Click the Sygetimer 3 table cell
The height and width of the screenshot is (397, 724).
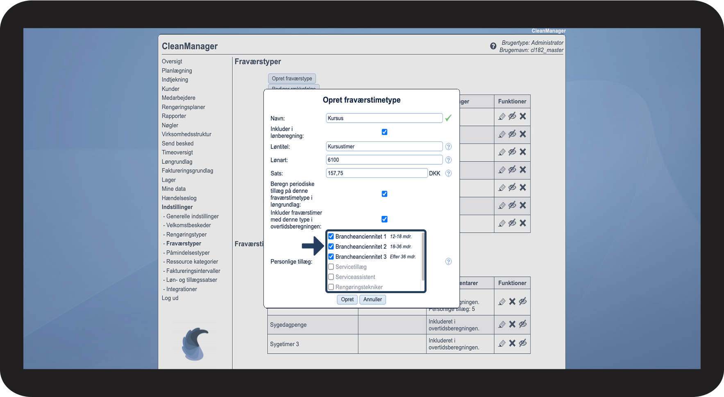[x=313, y=344]
